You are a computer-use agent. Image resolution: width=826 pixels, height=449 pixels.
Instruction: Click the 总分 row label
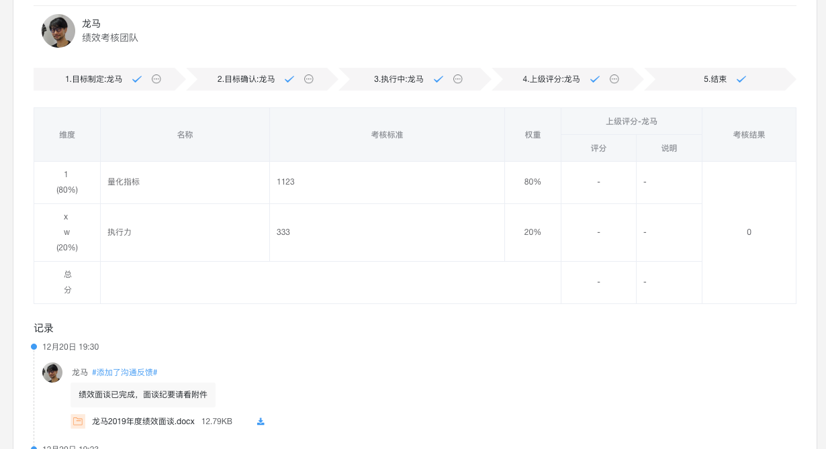tap(67, 283)
